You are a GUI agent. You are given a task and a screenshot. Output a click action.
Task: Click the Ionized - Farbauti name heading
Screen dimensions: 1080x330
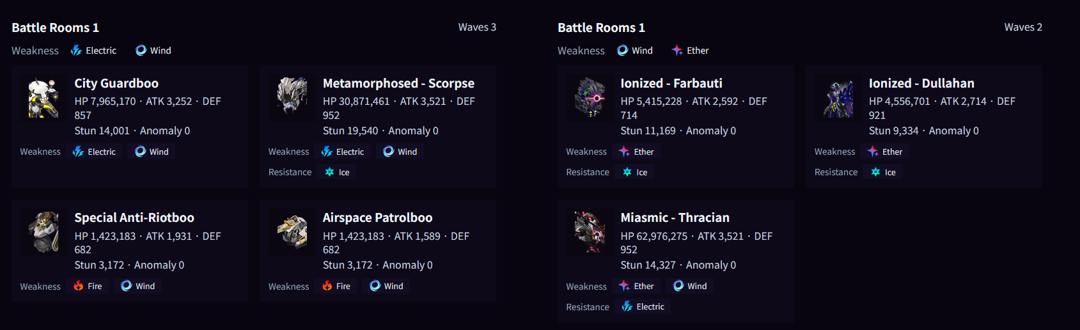[671, 83]
